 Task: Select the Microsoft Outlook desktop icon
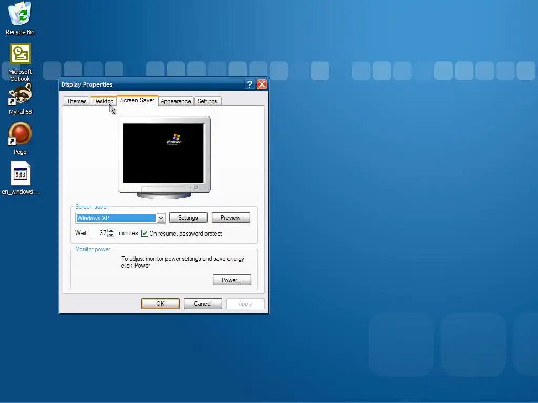[x=20, y=62]
